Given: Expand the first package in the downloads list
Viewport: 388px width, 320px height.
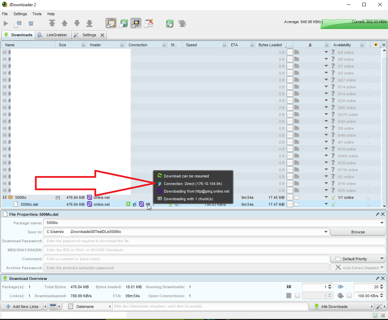Looking at the screenshot, I should tap(4, 52).
